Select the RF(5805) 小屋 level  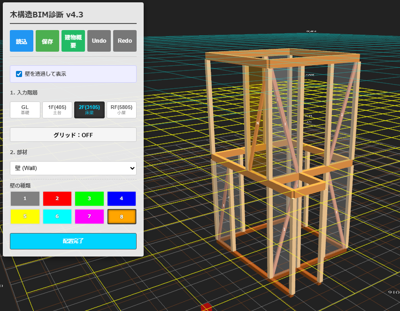point(122,110)
